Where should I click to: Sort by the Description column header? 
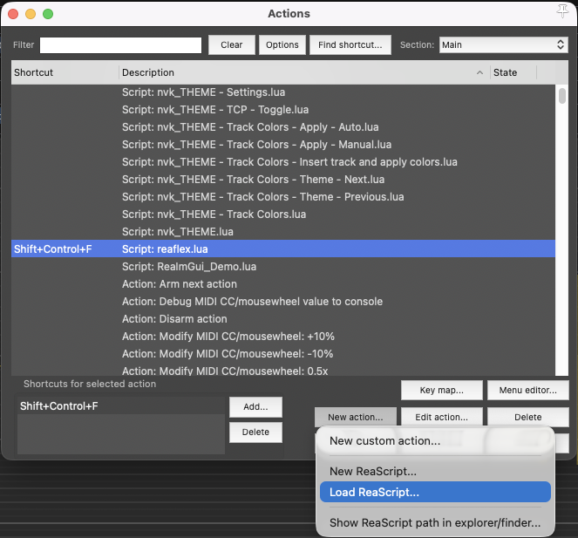[304, 72]
